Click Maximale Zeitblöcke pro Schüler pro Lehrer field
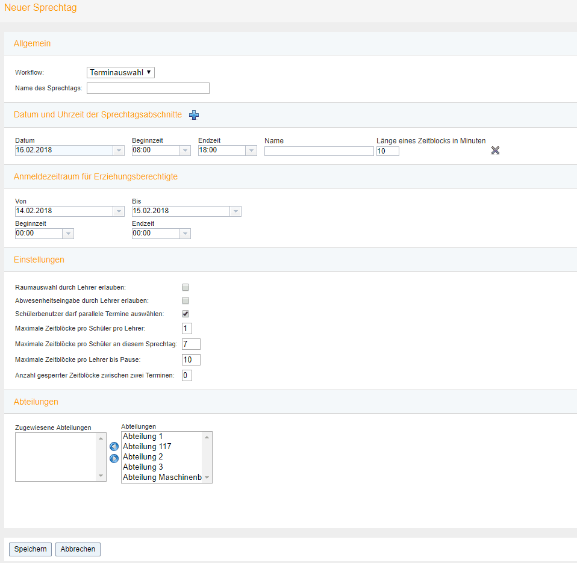The width and height of the screenshot is (577, 563). [187, 329]
